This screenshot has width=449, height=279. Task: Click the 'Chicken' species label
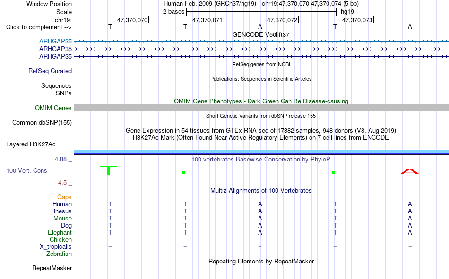coord(60,239)
